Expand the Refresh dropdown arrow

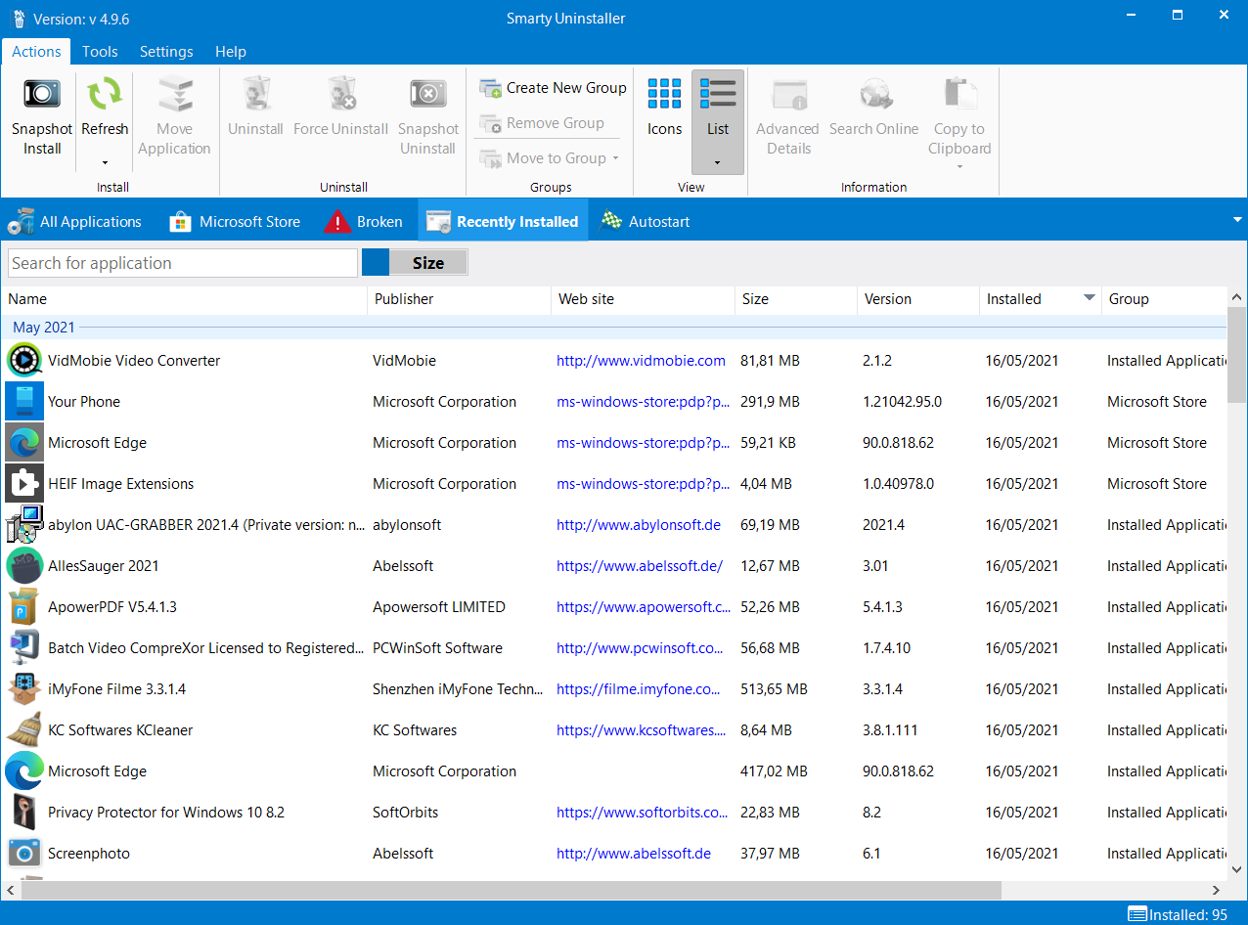[x=105, y=163]
